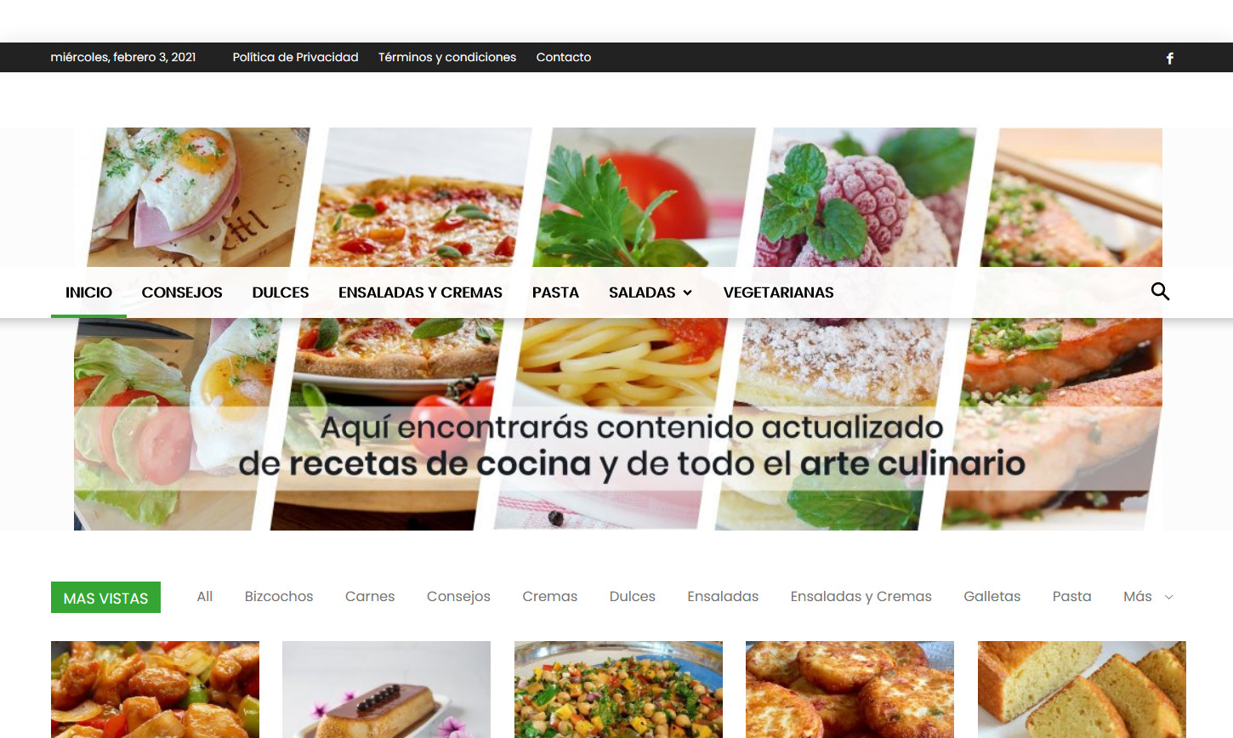The height and width of the screenshot is (738, 1233).
Task: Open ENSALADAS Y CREMAS menu item
Action: click(420, 292)
